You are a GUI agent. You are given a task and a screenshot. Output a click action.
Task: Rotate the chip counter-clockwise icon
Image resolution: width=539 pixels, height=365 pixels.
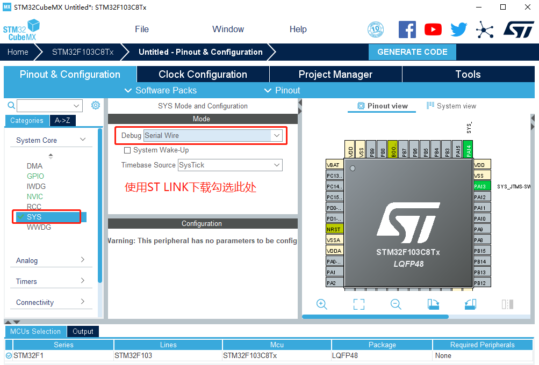(x=470, y=304)
